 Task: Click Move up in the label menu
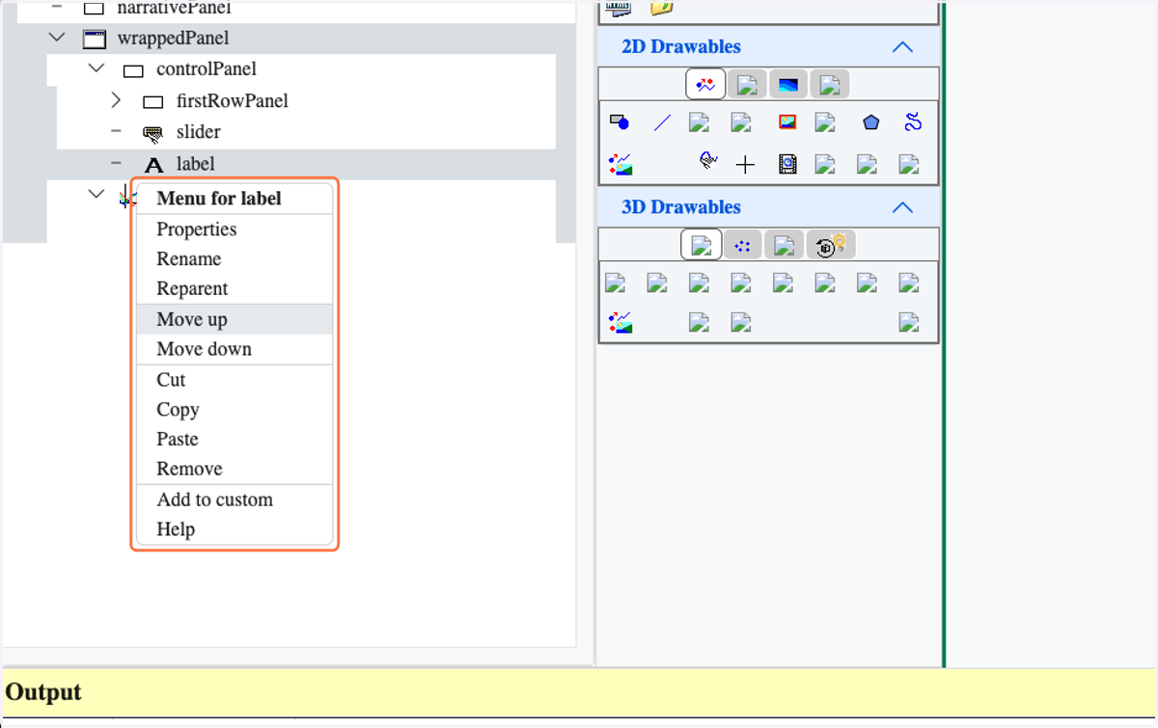point(234,319)
